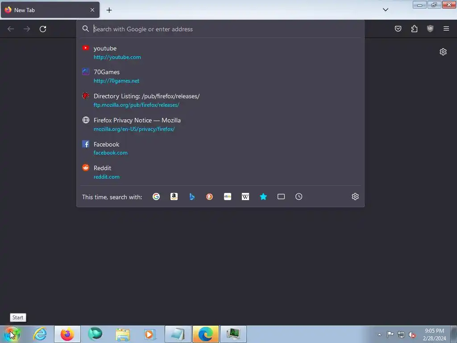This screenshot has width=457, height=343.
Task: Open the 70Games suggestion
Action: tap(220, 76)
